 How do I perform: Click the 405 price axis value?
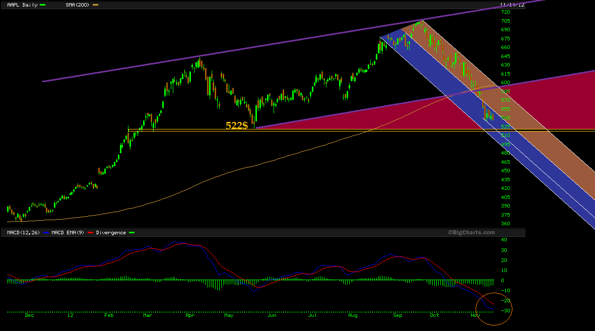(505, 197)
